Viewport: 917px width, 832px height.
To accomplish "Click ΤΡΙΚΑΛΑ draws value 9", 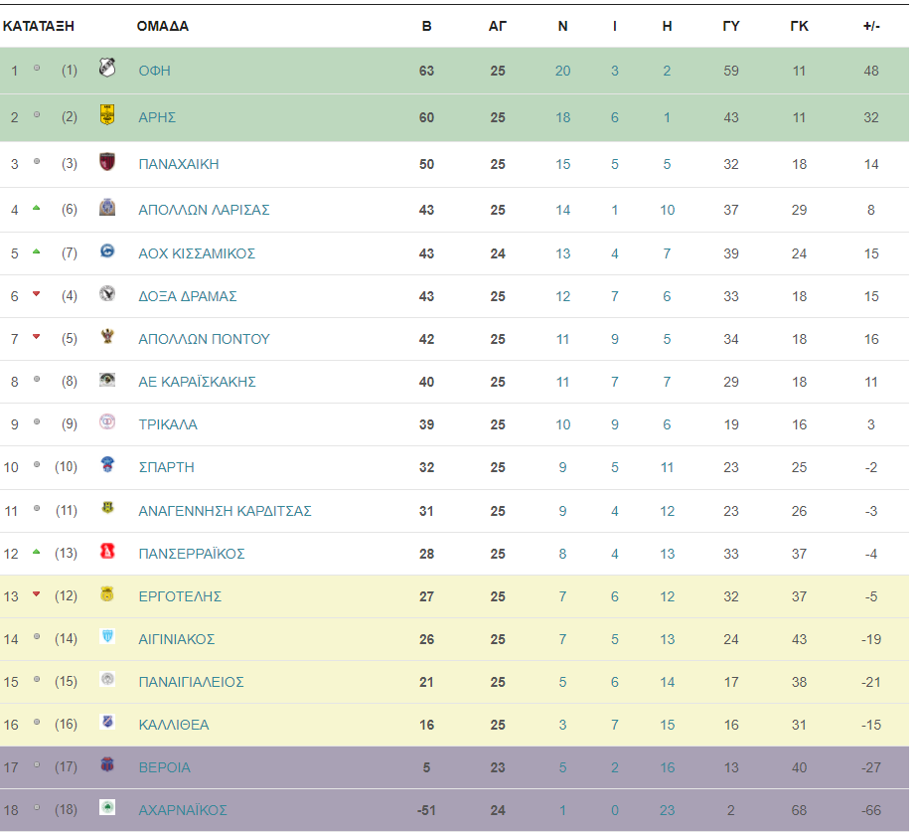I will click(615, 424).
